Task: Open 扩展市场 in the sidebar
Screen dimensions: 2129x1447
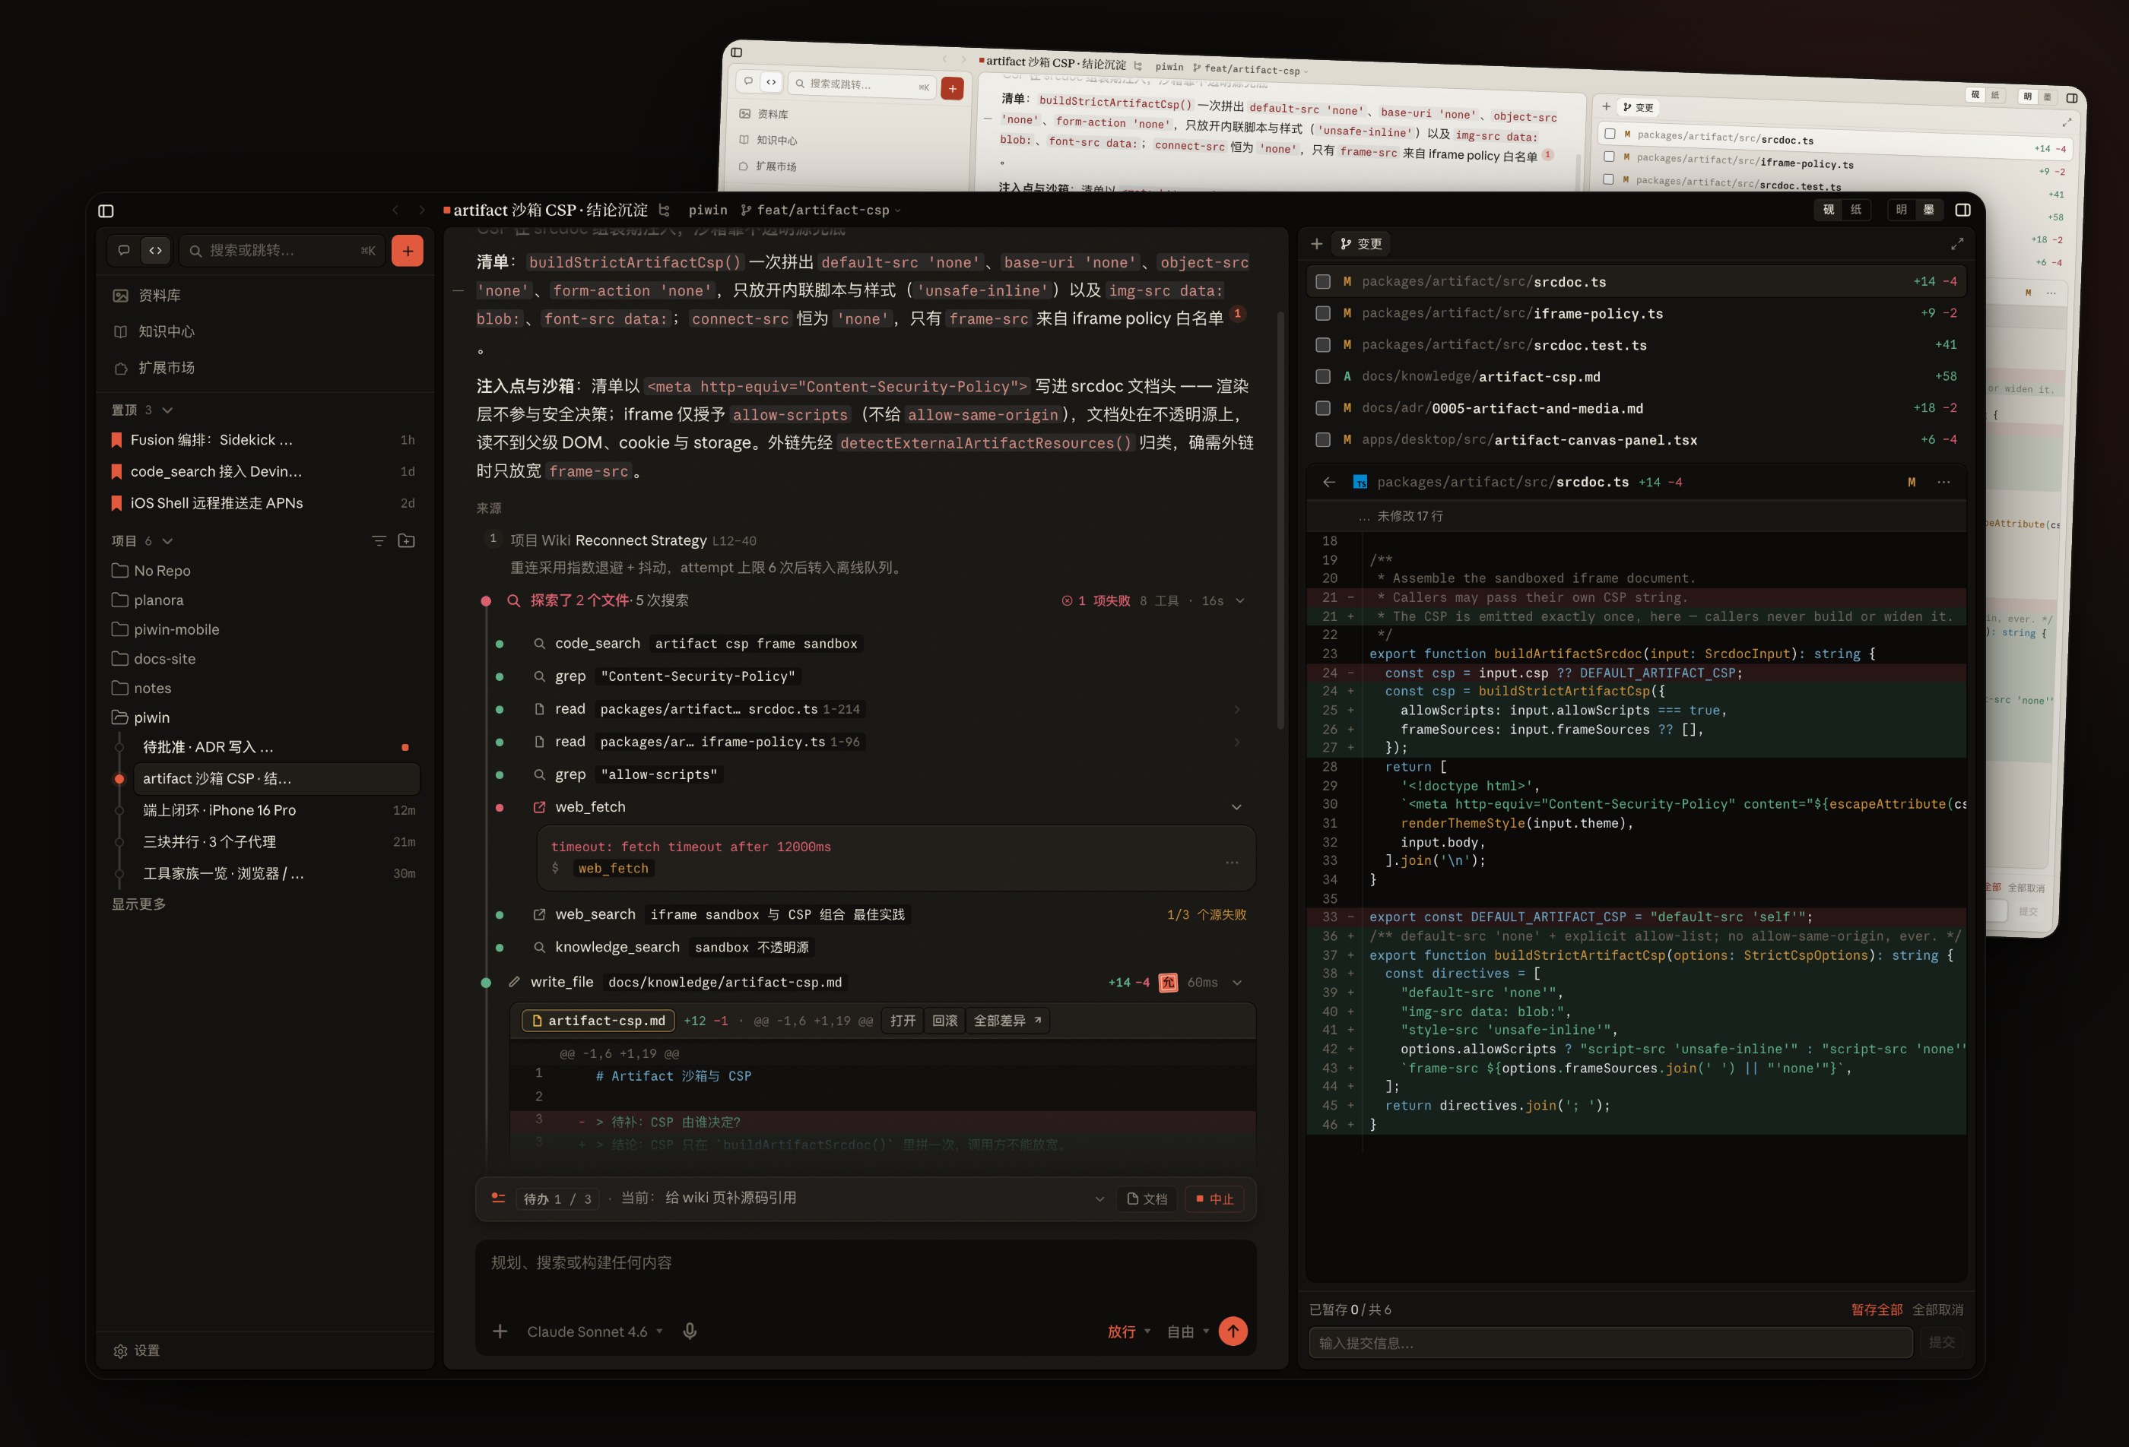Action: coord(265,367)
